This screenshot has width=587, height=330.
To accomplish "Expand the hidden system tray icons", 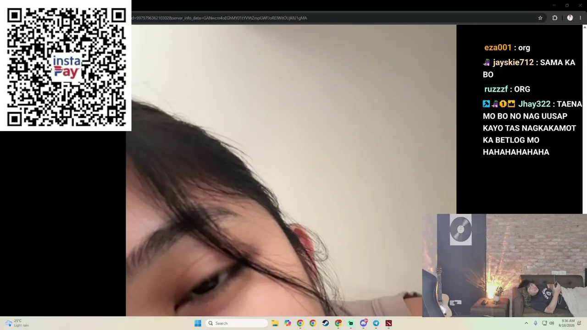I will click(526, 323).
